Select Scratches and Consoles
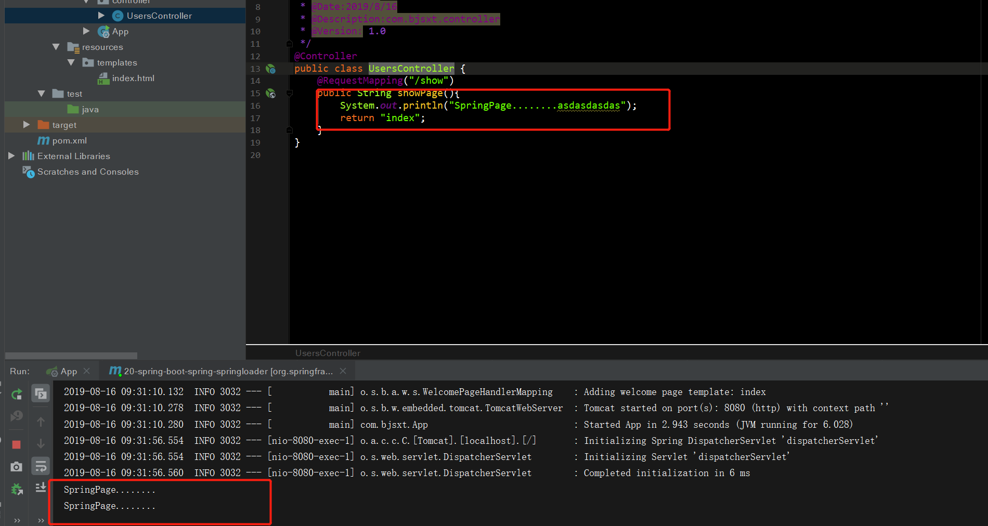988x526 pixels. [x=88, y=172]
